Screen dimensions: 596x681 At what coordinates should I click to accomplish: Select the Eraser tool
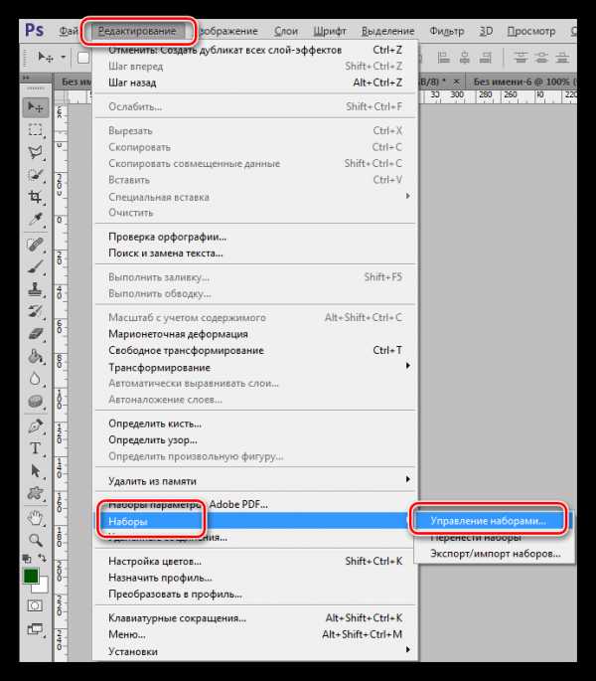pos(36,334)
